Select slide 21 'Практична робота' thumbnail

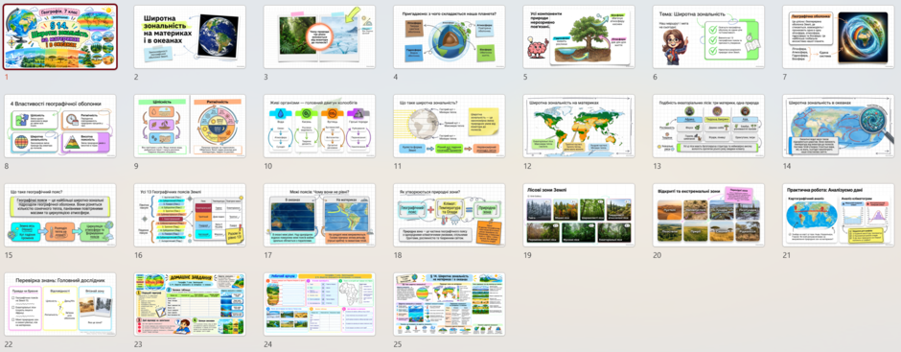pos(839,215)
